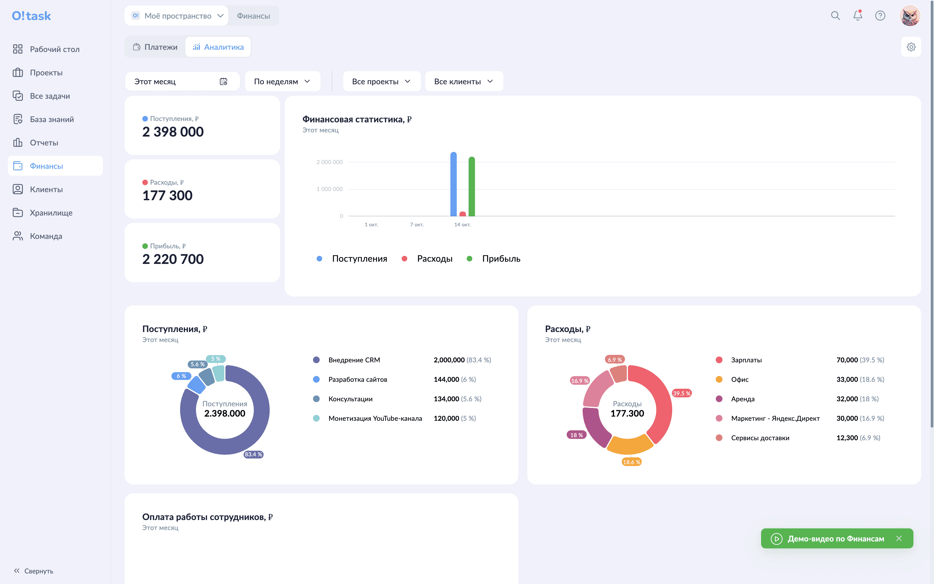Click the Расходы 177 300 card
Viewport: 934px width, 584px height.
click(202, 189)
